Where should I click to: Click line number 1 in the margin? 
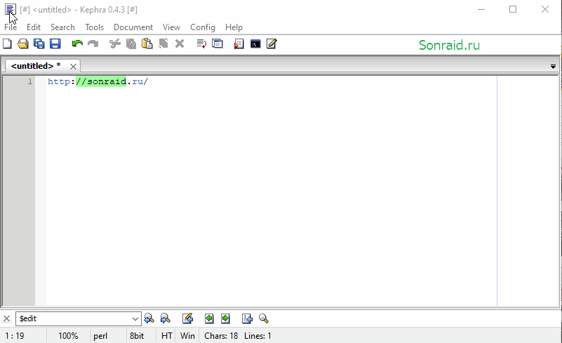coord(30,82)
